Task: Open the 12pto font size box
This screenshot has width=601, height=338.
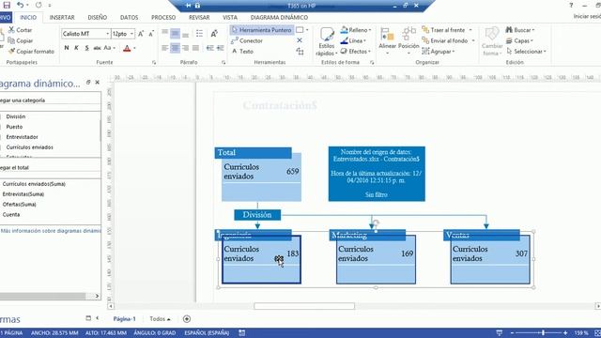Action: [123, 34]
